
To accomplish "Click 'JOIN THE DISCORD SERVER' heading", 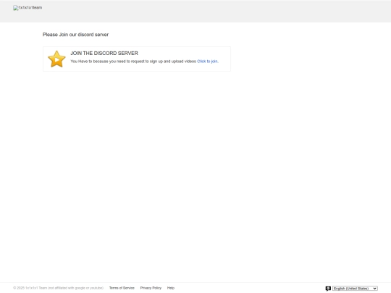I will pos(104,53).
